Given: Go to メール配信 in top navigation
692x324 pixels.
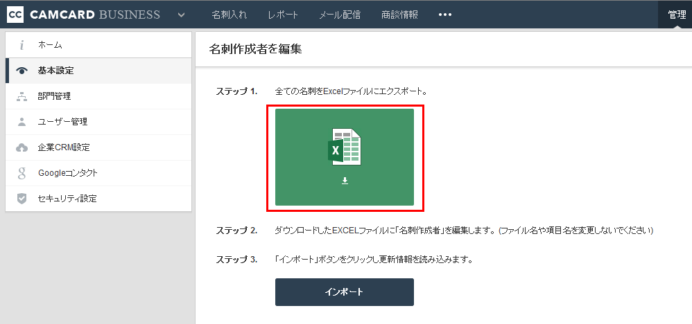Looking at the screenshot, I should tap(340, 15).
